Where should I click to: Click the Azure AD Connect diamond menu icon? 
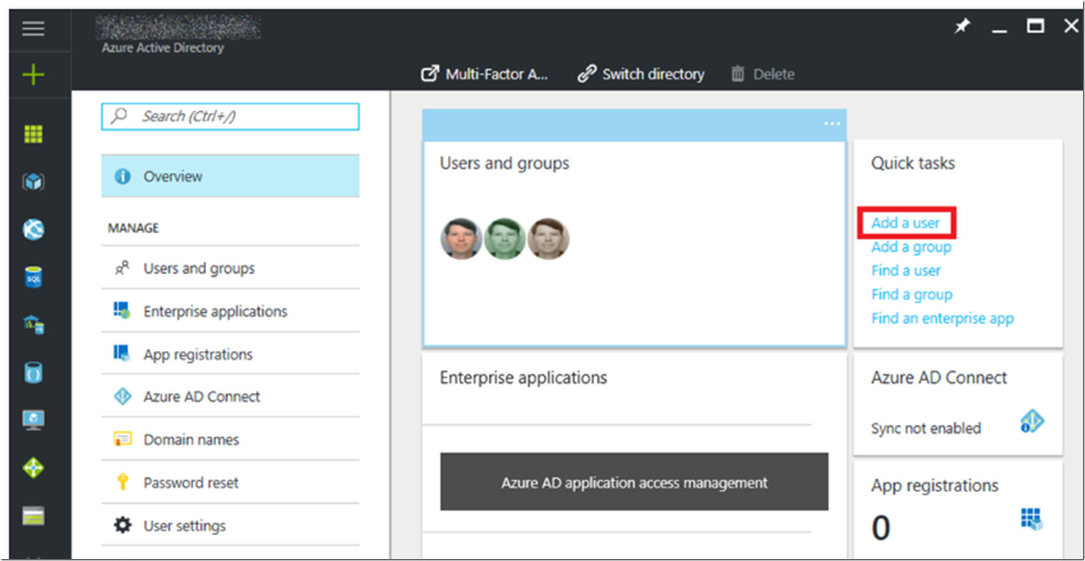tap(122, 396)
